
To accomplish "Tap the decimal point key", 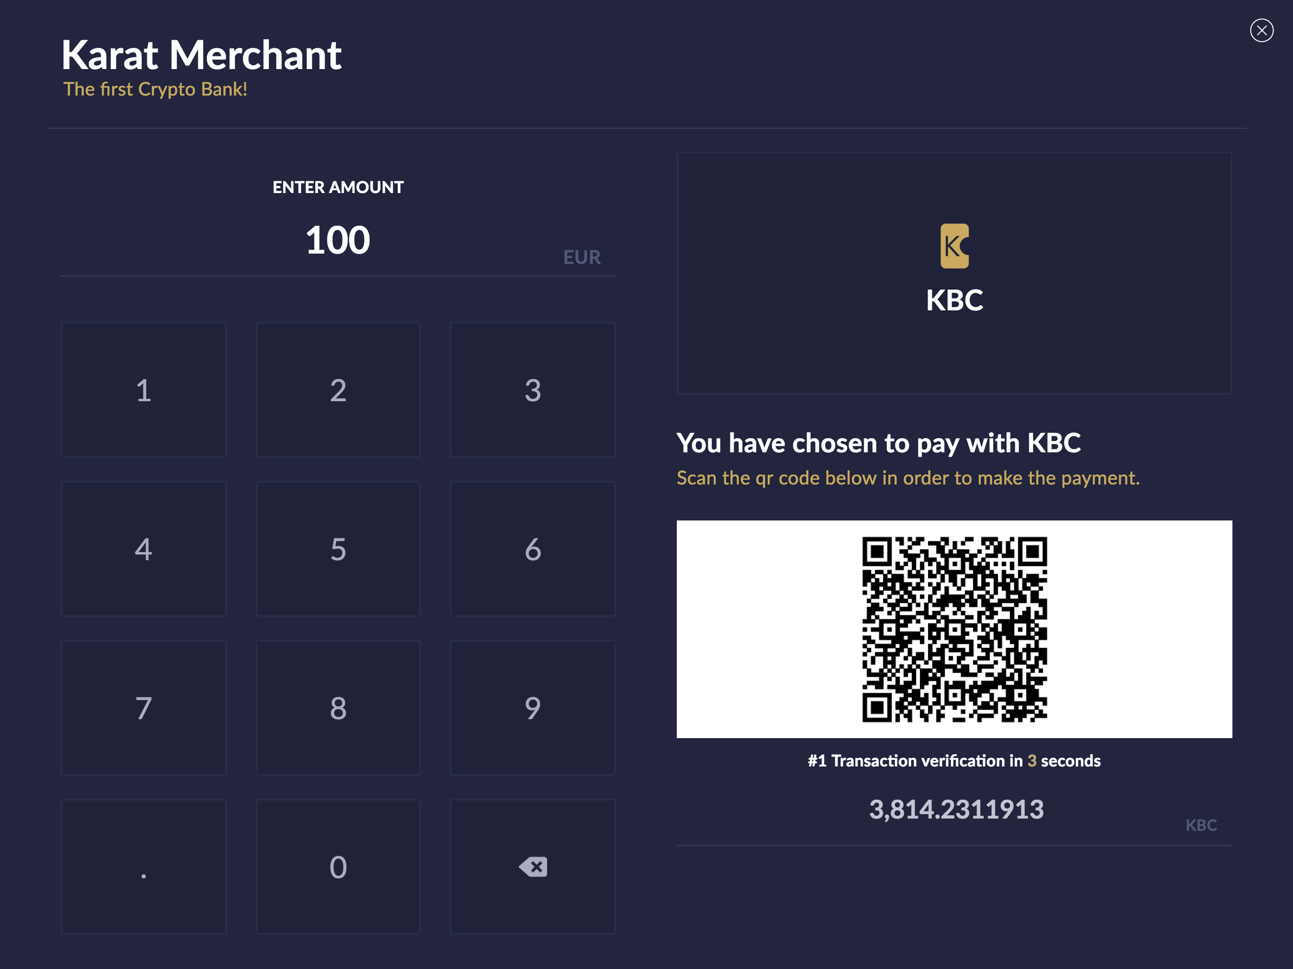I will 144,867.
